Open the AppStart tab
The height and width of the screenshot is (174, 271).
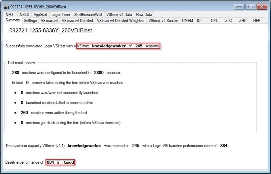(x=40, y=15)
